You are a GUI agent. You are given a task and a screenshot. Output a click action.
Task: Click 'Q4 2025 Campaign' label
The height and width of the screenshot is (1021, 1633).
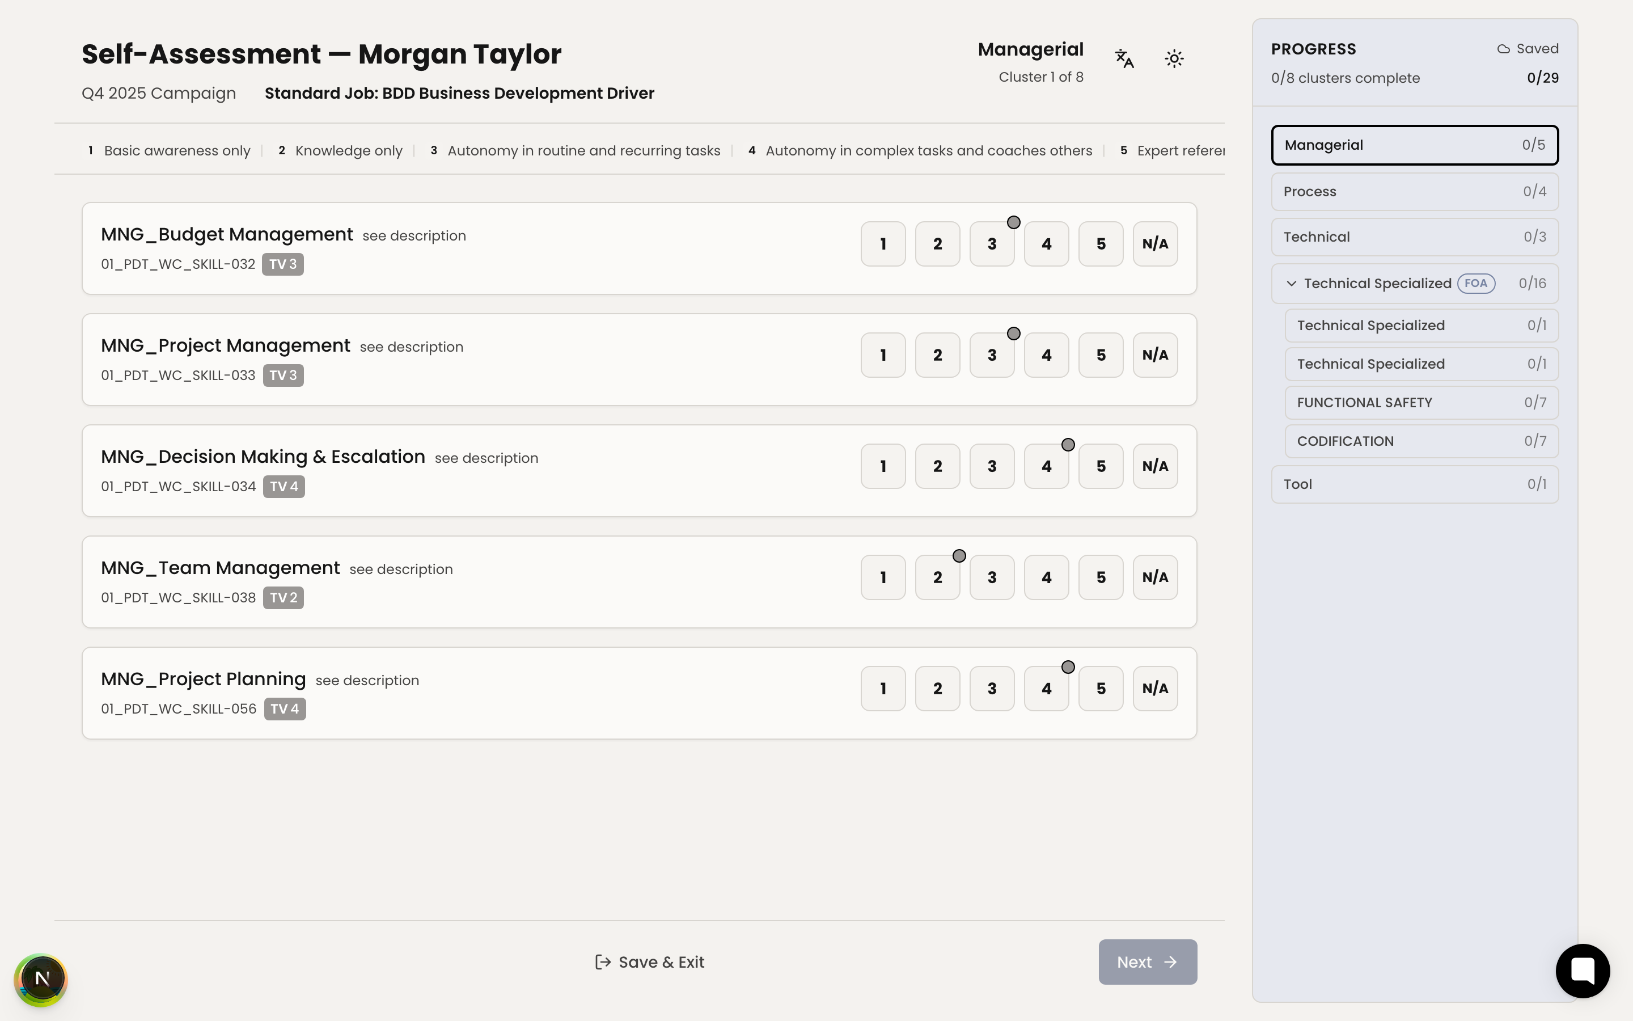click(x=159, y=93)
